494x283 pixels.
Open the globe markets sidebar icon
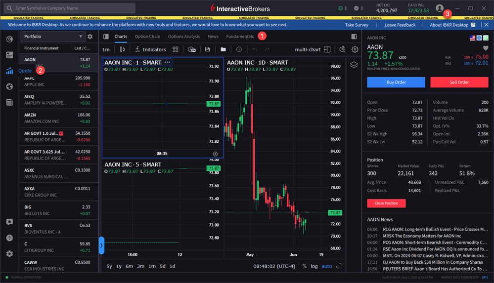tap(9, 86)
